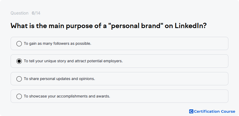Click the word "LinkedIn?" in the heading
This screenshot has height=116, width=239.
190,26
